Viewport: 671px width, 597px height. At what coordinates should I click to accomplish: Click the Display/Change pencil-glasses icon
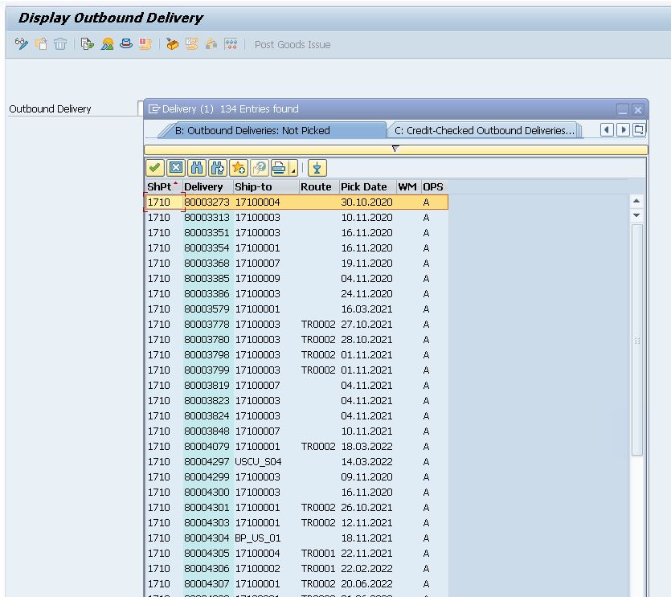tap(22, 44)
